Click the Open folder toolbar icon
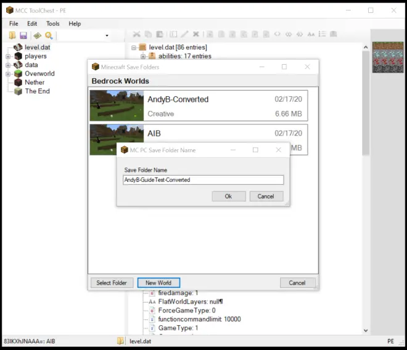Screen dimensions: 407x350 [x=12, y=35]
